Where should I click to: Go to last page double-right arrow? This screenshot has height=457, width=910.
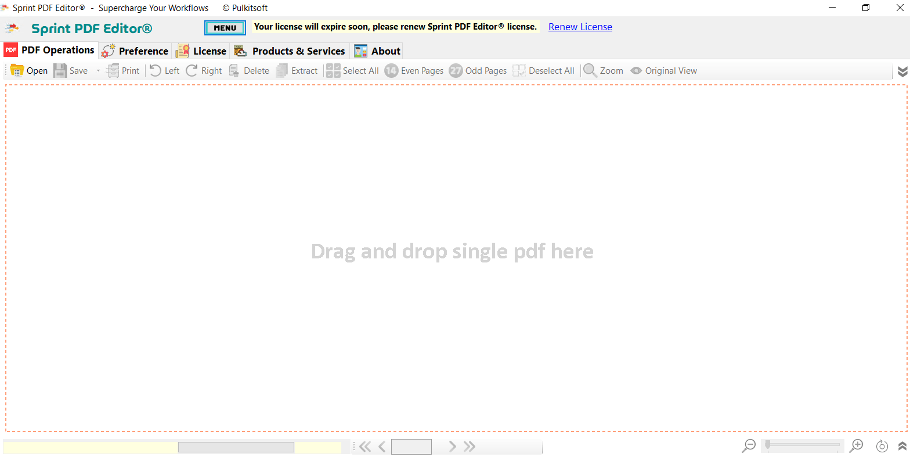click(470, 447)
